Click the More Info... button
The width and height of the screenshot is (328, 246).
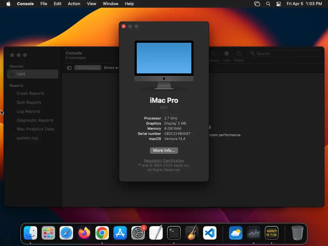pyautogui.click(x=164, y=151)
